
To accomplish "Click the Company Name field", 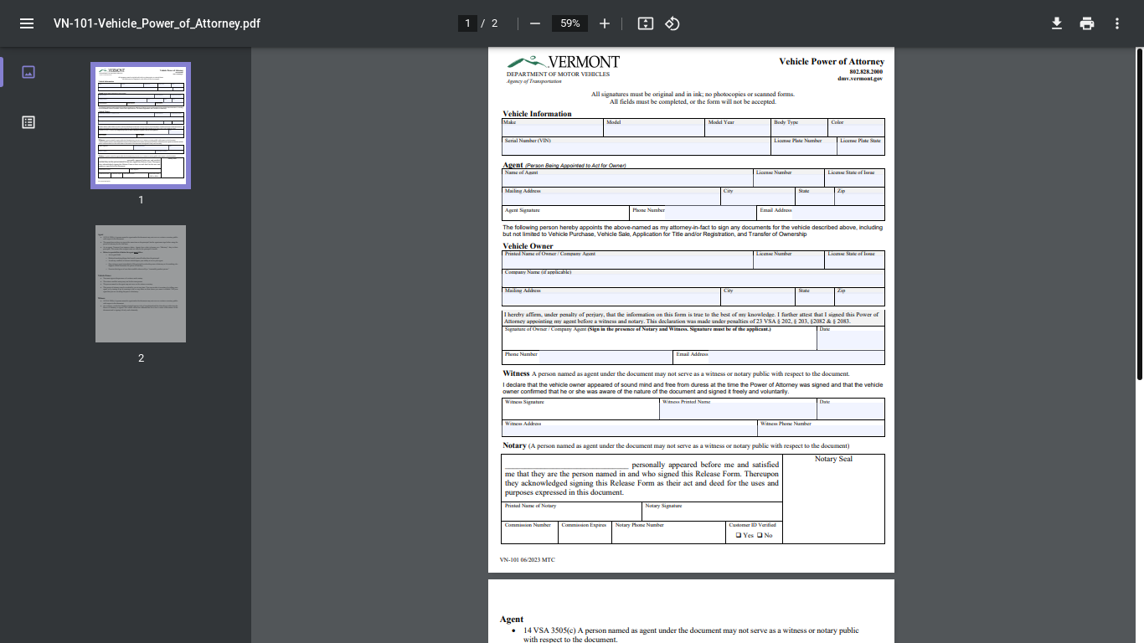I will point(693,278).
